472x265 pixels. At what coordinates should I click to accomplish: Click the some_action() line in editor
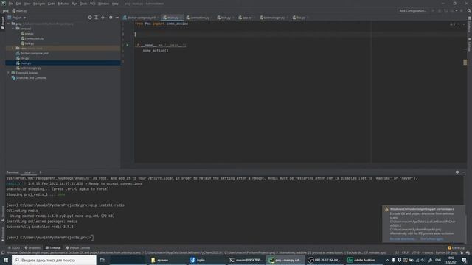click(156, 51)
